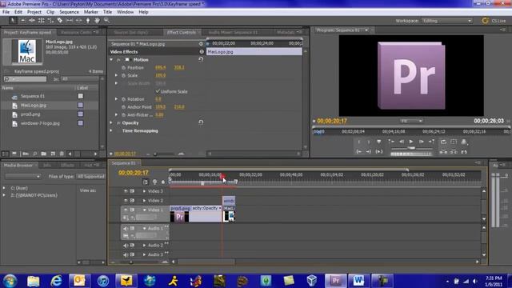Click the Program Monitor jog wheel

[411, 154]
